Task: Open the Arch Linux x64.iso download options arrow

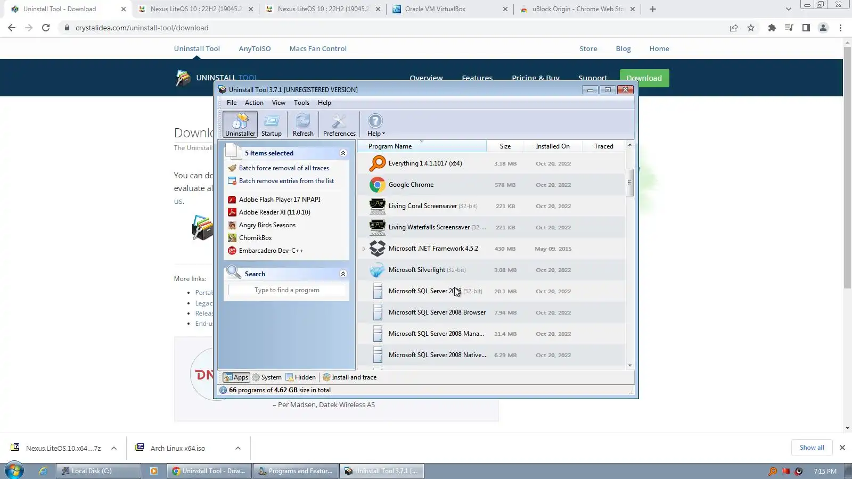Action: [x=237, y=448]
